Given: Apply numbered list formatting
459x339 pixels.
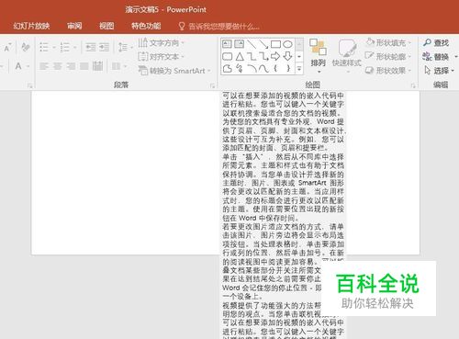Looking at the screenshot, I should click(65, 48).
